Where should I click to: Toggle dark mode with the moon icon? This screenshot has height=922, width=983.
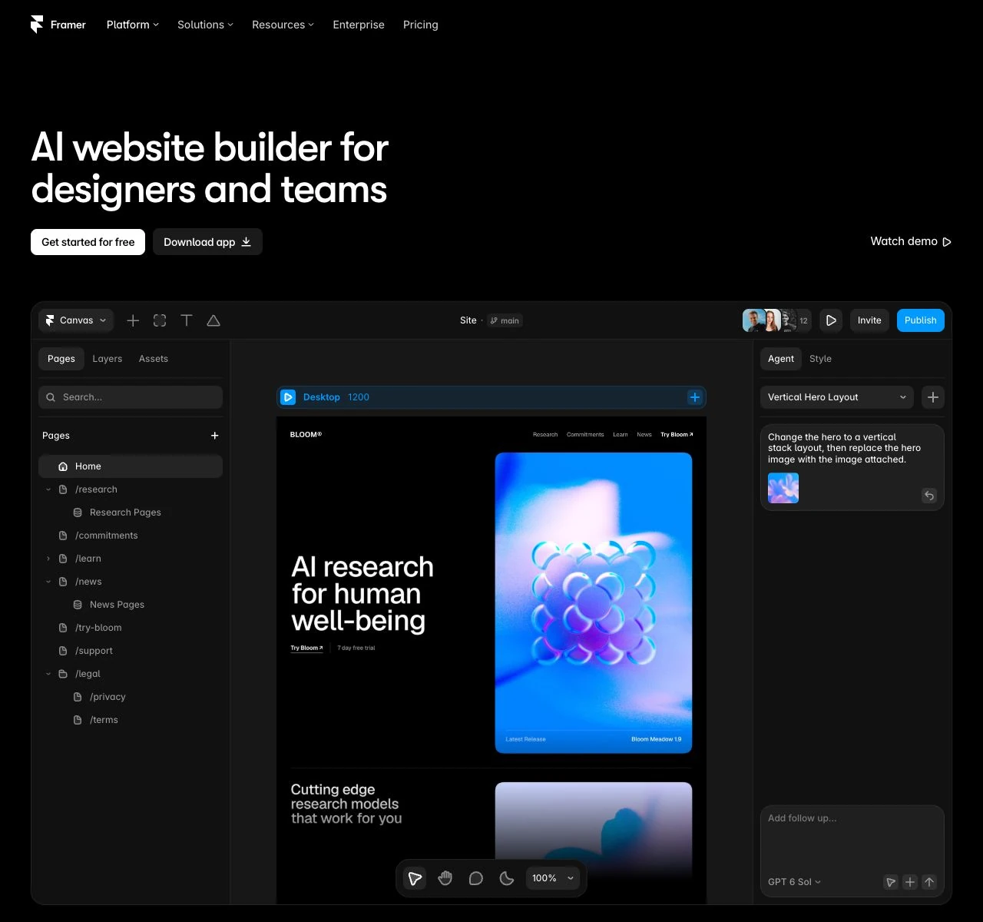click(x=507, y=878)
